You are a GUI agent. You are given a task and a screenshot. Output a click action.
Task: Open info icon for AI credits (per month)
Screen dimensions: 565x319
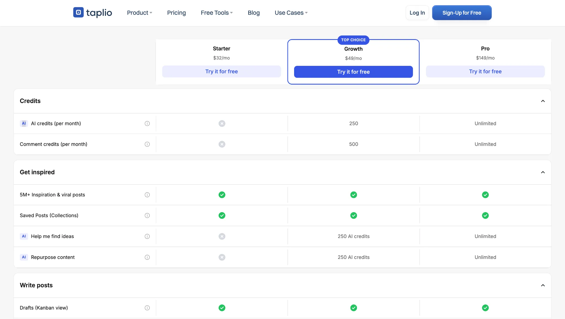[147, 123]
